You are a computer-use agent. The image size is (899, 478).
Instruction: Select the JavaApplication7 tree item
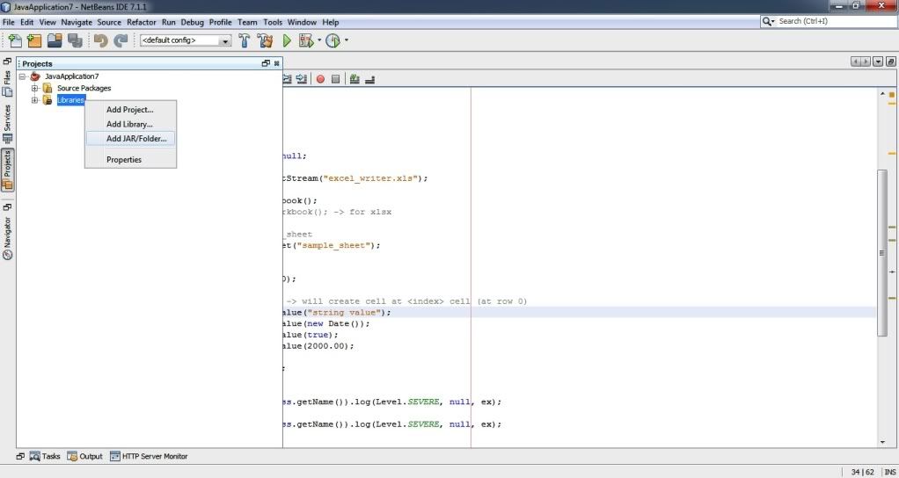click(71, 76)
